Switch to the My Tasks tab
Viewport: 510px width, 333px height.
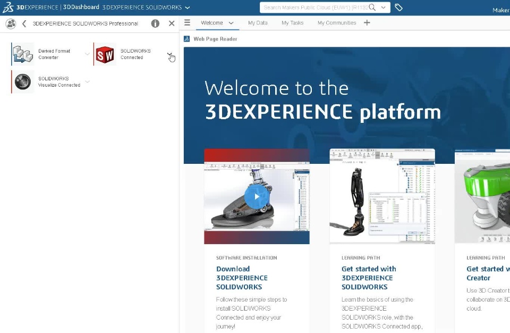pos(292,23)
